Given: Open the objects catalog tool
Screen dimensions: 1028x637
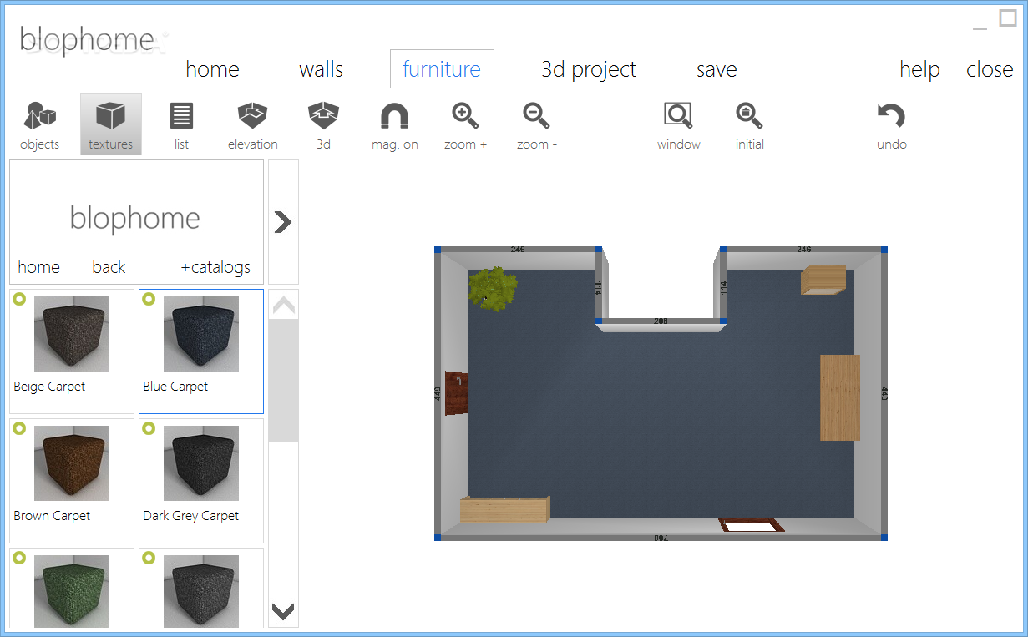Looking at the screenshot, I should [x=39, y=124].
